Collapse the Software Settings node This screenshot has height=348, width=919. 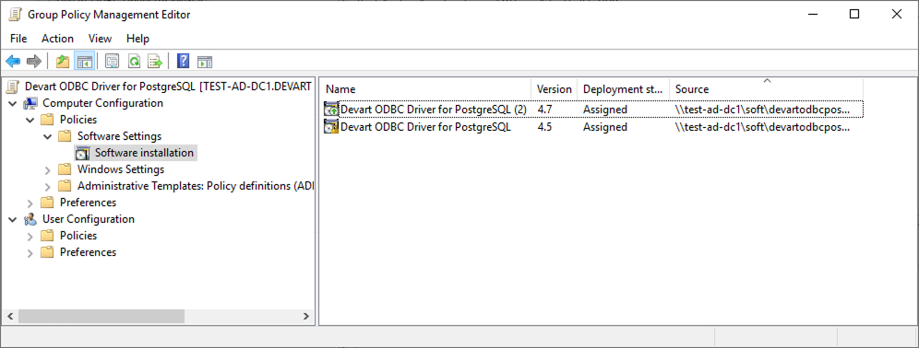tap(48, 136)
